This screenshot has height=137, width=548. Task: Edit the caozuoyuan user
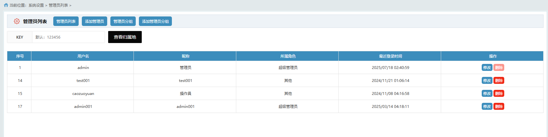(487, 93)
